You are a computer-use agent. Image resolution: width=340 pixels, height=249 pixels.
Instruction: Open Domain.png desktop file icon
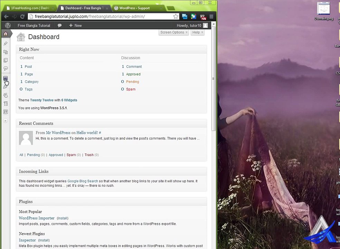(x=323, y=11)
